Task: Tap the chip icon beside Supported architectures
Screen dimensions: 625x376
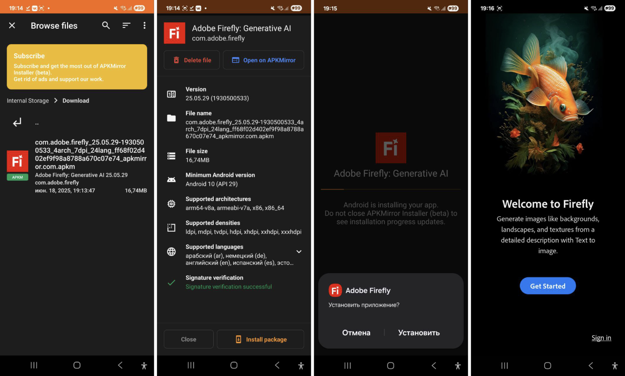Action: coord(171,204)
